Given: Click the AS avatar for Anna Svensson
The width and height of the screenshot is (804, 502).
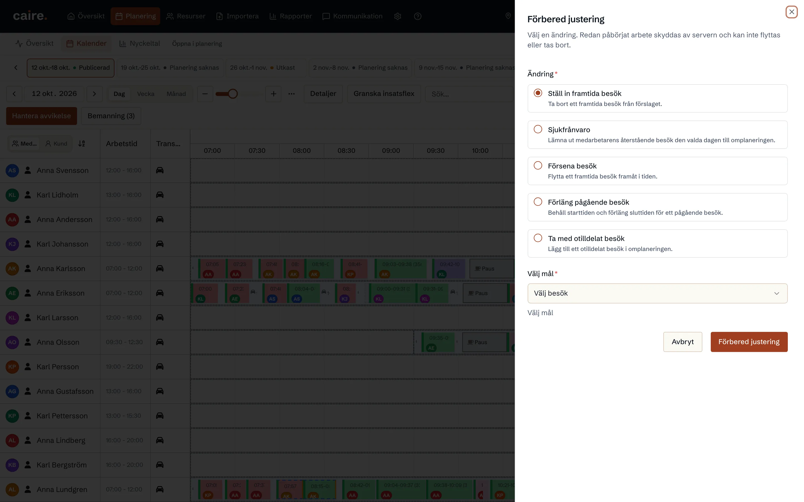Looking at the screenshot, I should pyautogui.click(x=12, y=170).
